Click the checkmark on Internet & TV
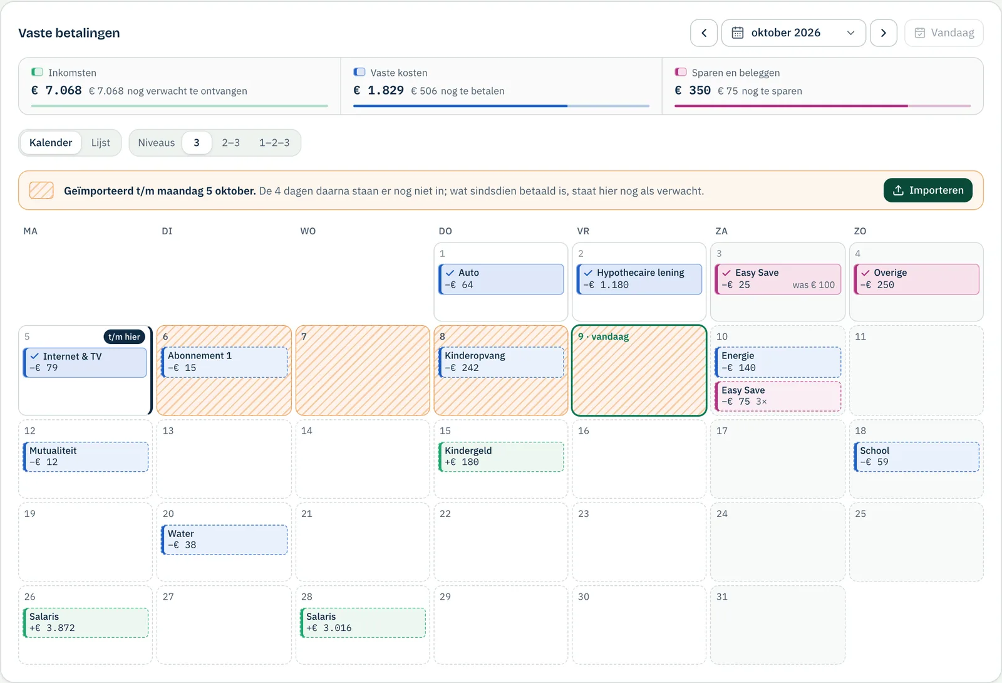Image resolution: width=1002 pixels, height=683 pixels. click(35, 356)
